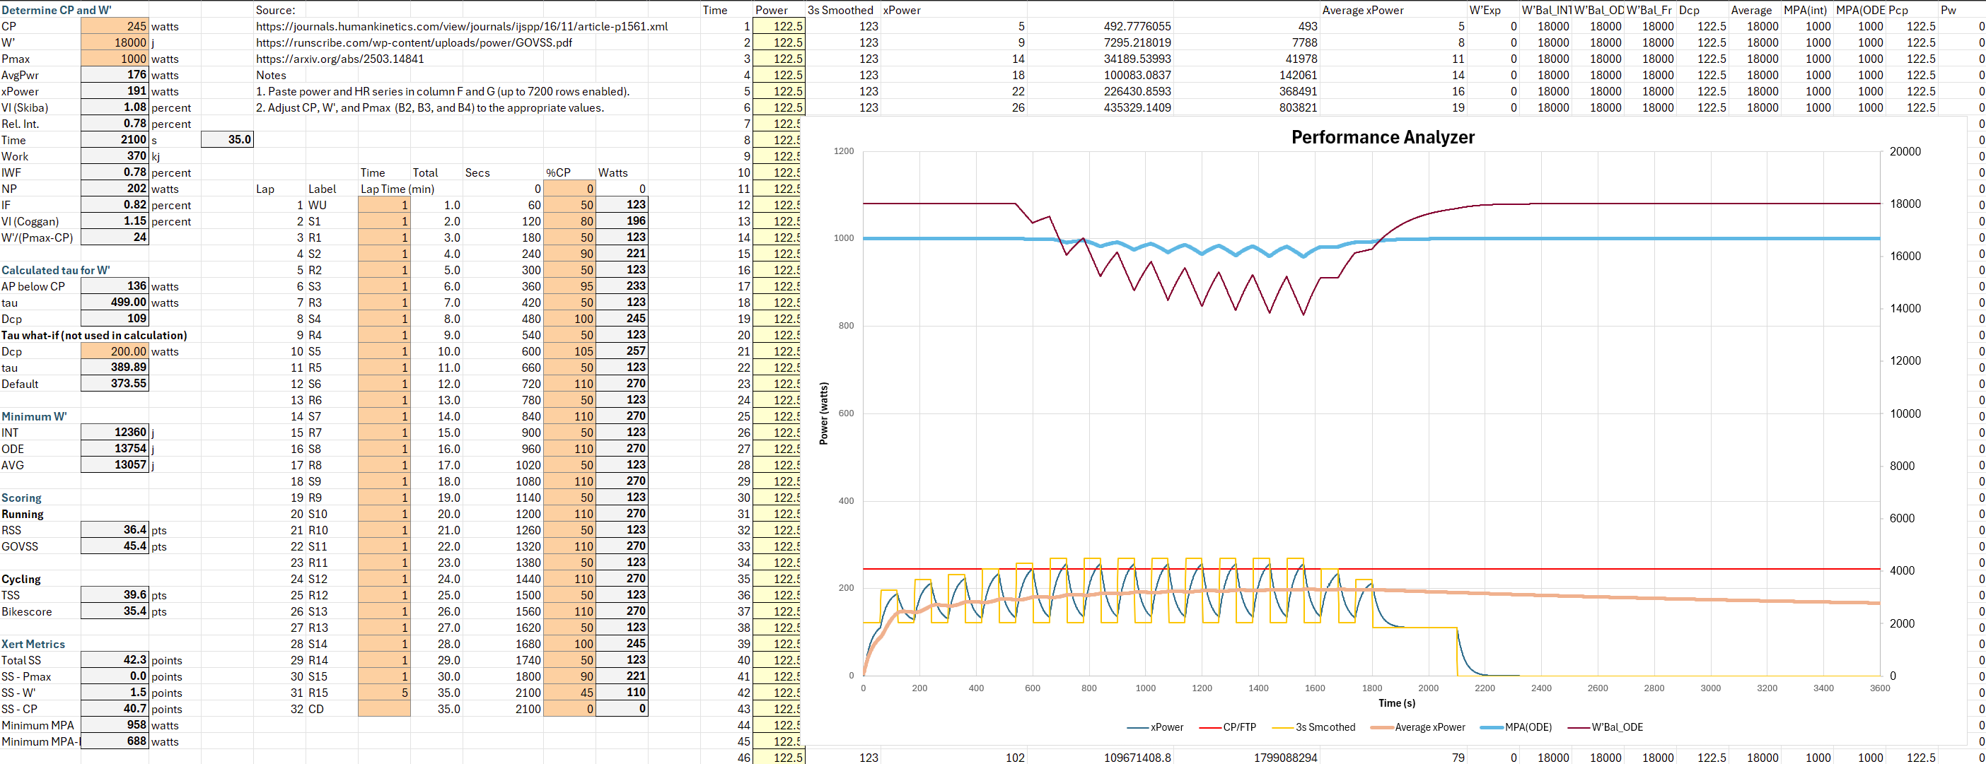Select the Tau what-if Dcp cell with 200.00
This screenshot has width=1986, height=764.
[115, 351]
